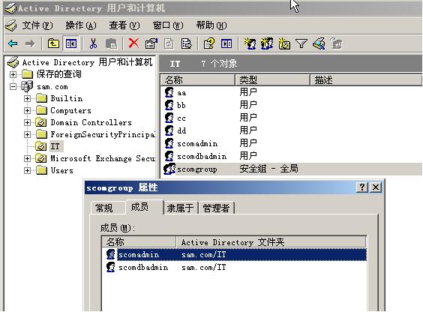Click the red X Delete icon
The height and width of the screenshot is (312, 423).
pyautogui.click(x=133, y=43)
